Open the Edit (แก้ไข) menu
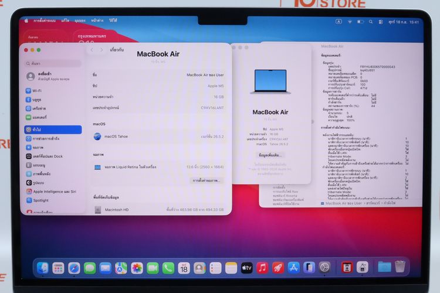This screenshot has width=440, height=293. [65, 21]
